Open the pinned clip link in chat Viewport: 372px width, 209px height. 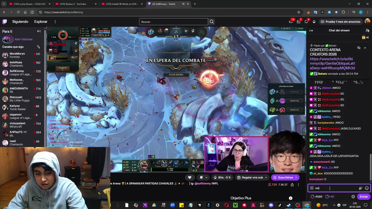pyautogui.click(x=332, y=64)
